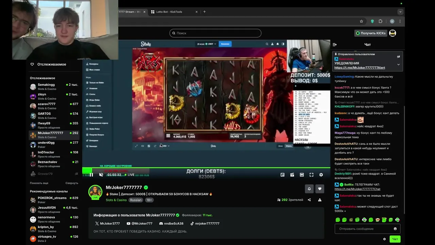Viewport: 435px width, 245px height.
Task: Click the 18+ tag badge
Action: (x=149, y=200)
